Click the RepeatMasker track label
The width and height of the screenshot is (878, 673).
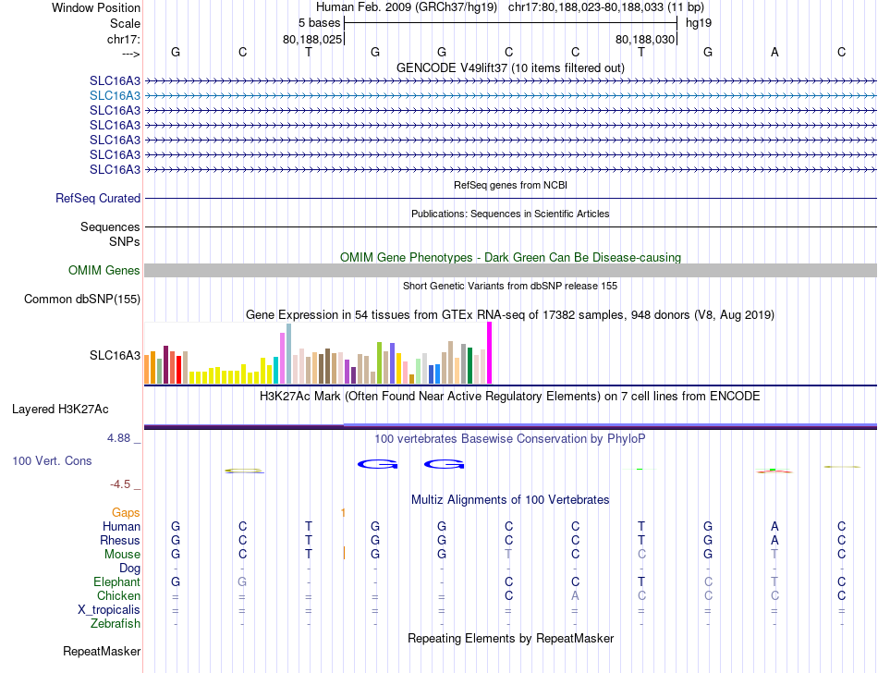(102, 651)
